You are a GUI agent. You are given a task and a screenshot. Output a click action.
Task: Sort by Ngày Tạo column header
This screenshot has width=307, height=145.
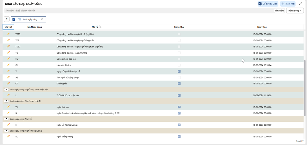coord(262,27)
